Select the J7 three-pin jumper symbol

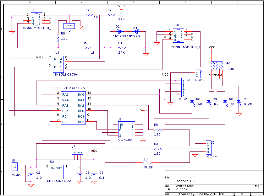tap(77, 152)
